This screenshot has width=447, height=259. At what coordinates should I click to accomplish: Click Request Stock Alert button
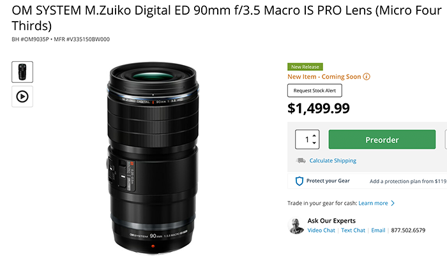(315, 91)
